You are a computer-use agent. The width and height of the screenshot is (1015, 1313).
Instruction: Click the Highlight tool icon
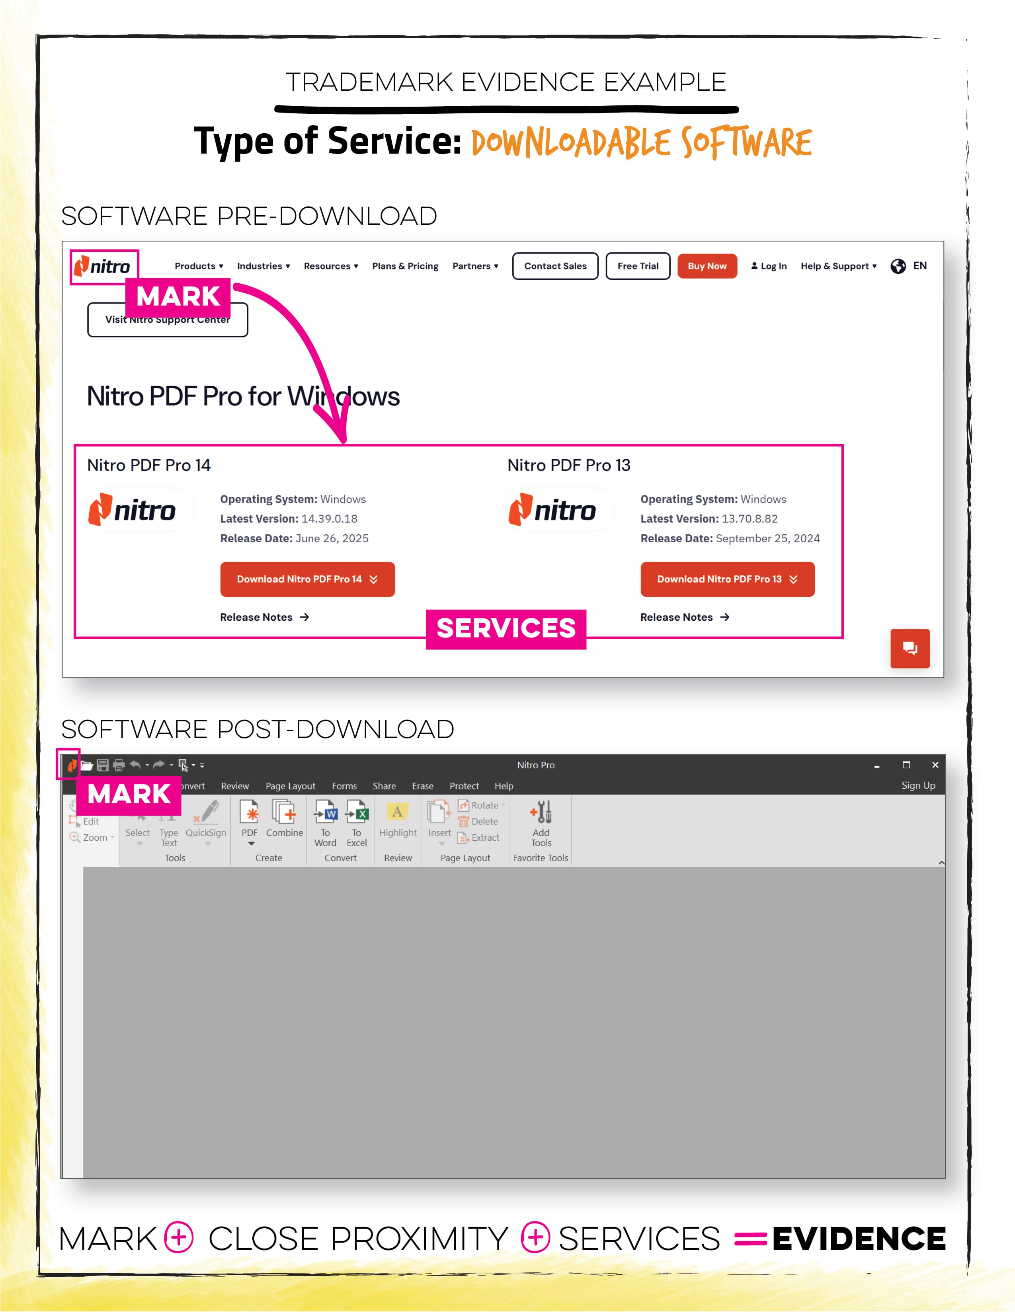398,812
